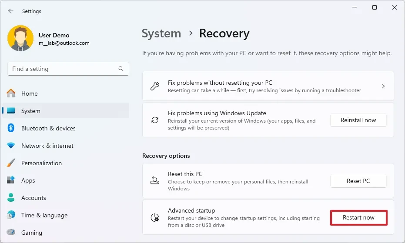Viewport: 405px width, 243px height.
Task: Expand troubleshooter chevron arrow
Action: coord(383,86)
